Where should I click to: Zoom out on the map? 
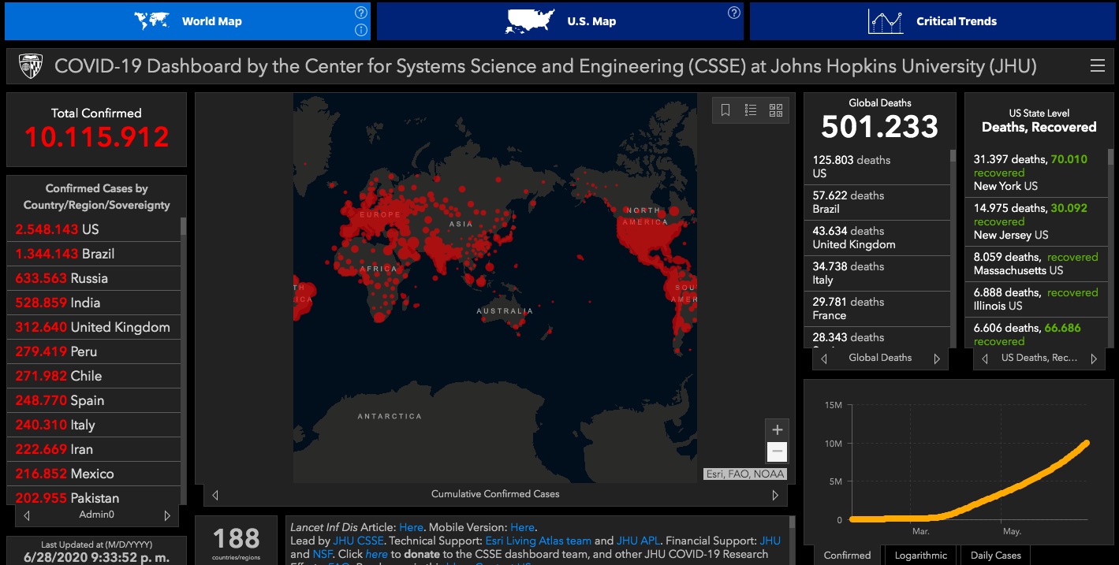point(777,452)
